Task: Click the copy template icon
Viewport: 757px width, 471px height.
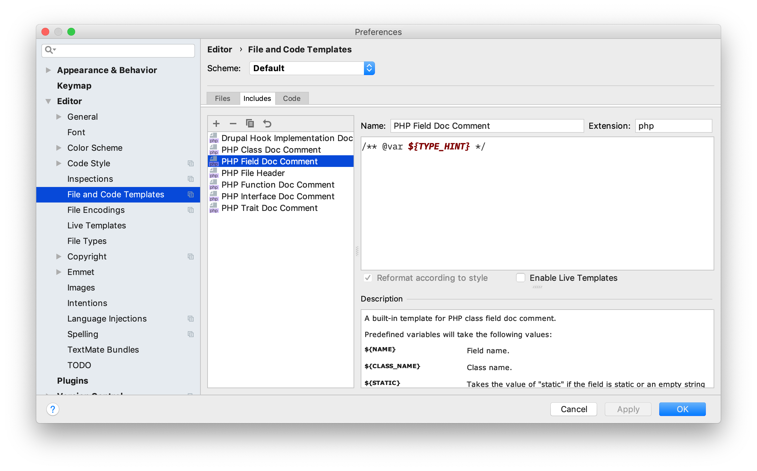Action: (250, 124)
